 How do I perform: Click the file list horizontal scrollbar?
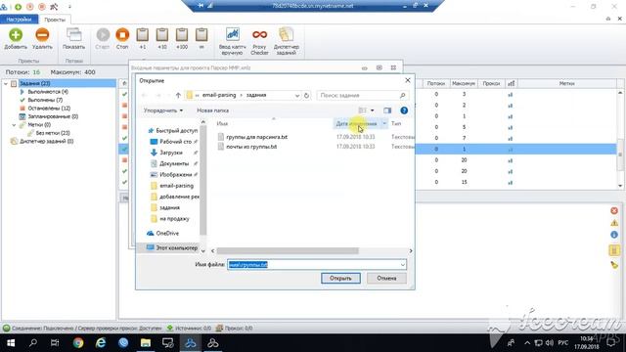click(x=288, y=251)
